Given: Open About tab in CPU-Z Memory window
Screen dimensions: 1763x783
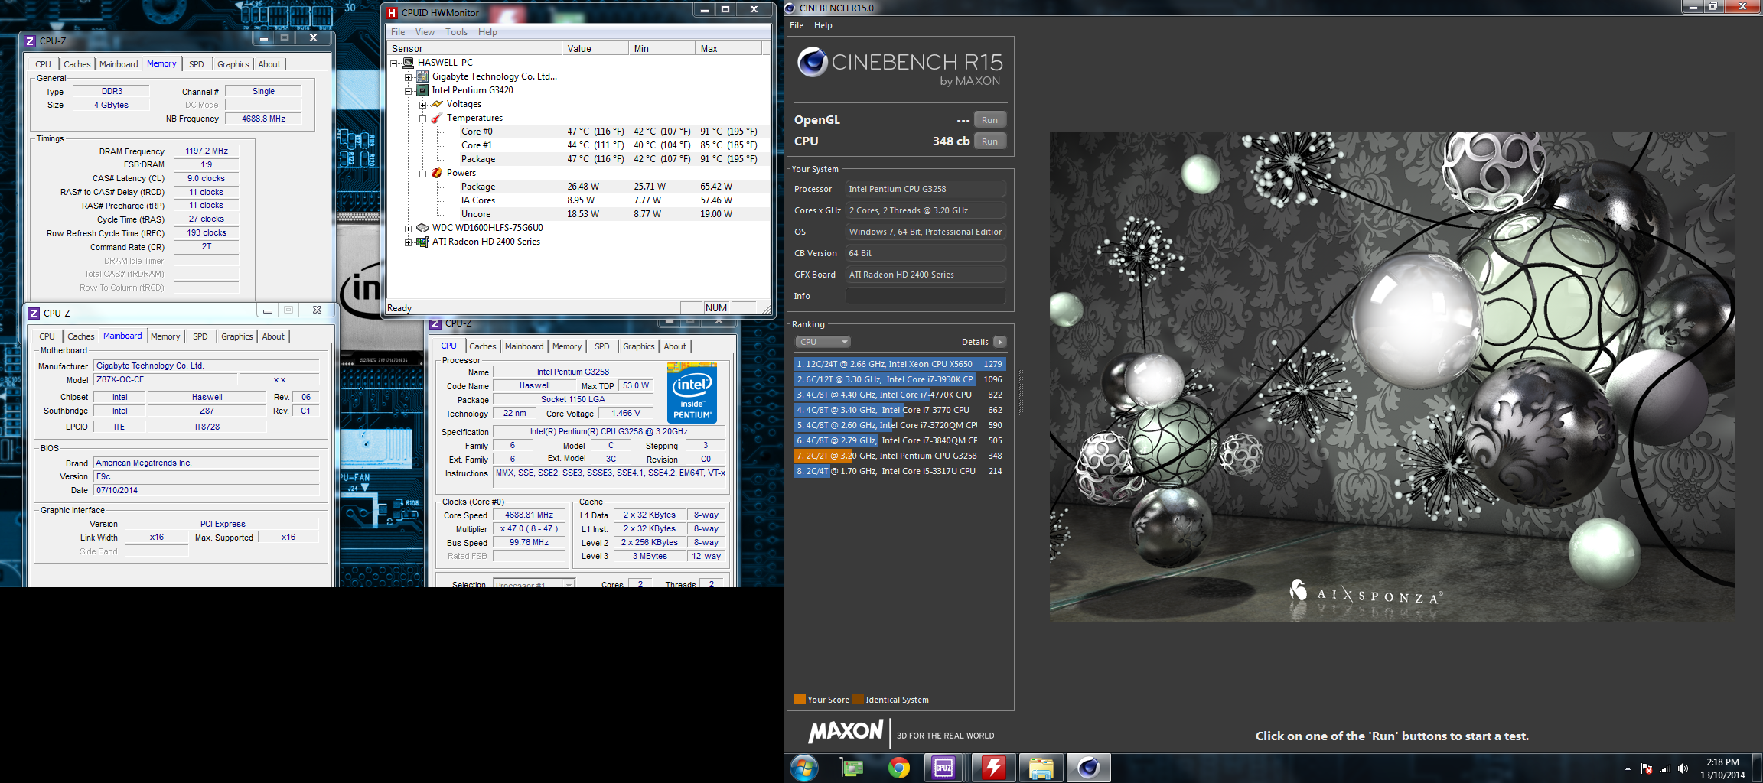Looking at the screenshot, I should tap(269, 64).
